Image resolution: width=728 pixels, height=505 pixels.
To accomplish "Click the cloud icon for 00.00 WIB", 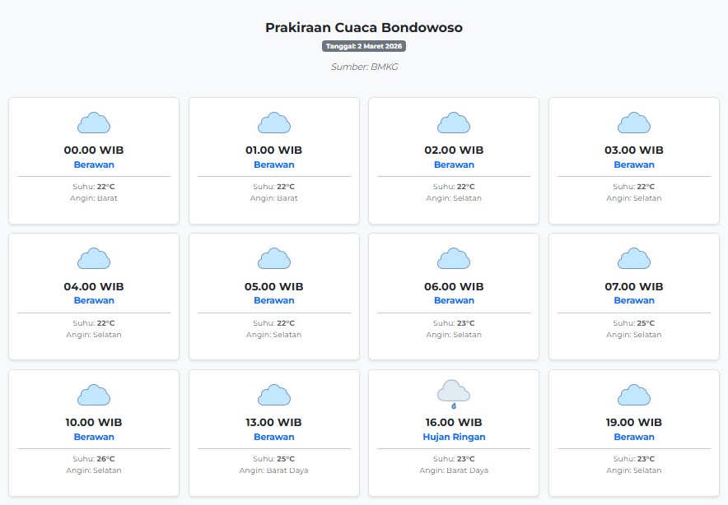I will 94,123.
